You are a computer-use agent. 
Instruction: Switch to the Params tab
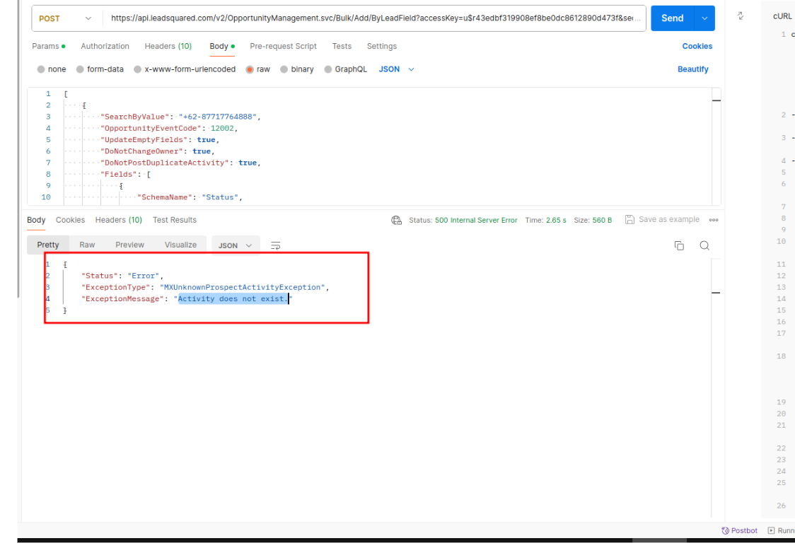(x=48, y=46)
